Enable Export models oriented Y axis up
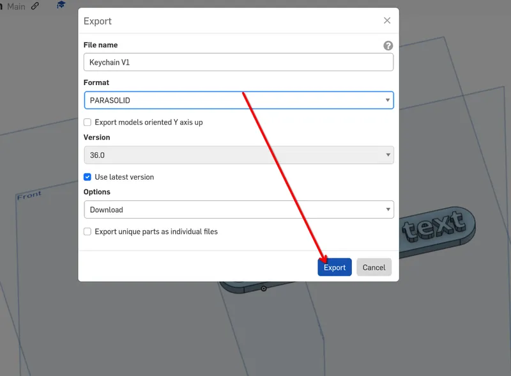 pyautogui.click(x=88, y=122)
